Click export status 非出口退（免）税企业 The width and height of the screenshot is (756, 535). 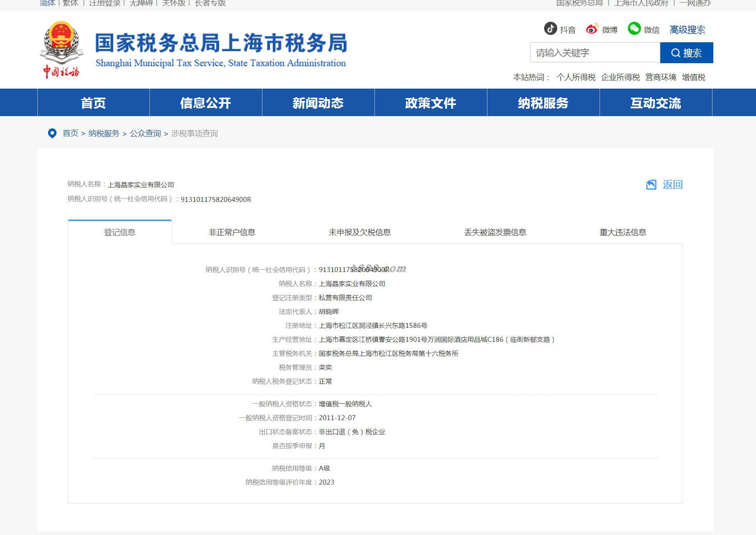pyautogui.click(x=352, y=432)
